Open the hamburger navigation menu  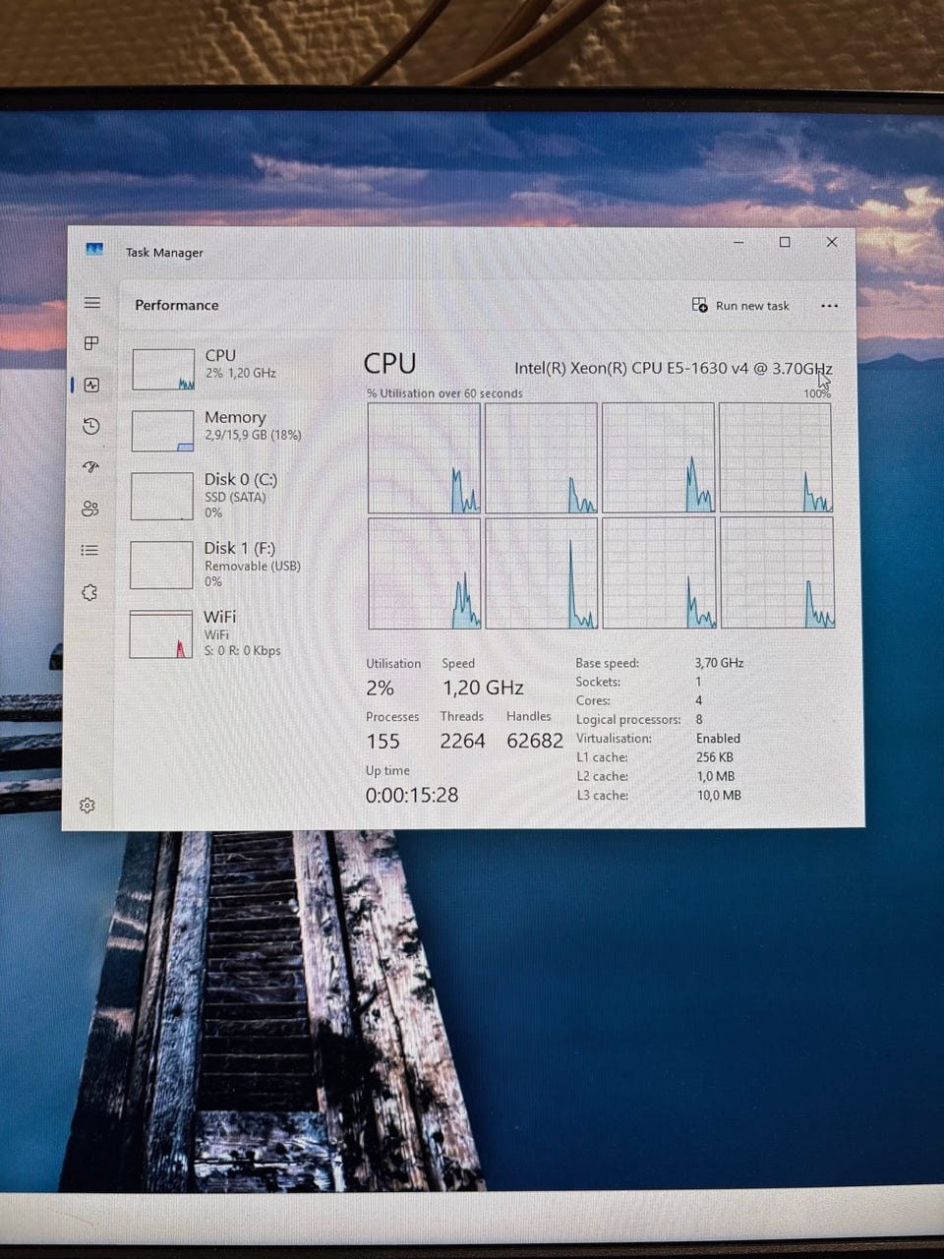[91, 303]
